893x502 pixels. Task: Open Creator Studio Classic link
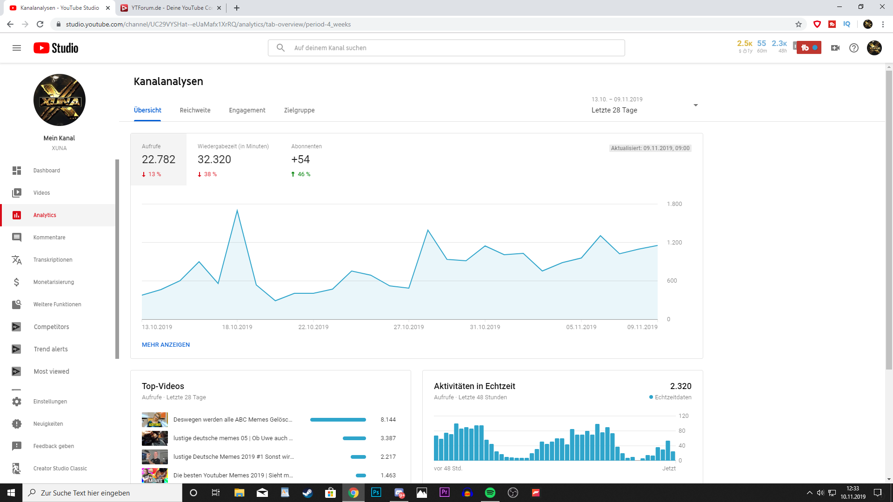click(60, 469)
